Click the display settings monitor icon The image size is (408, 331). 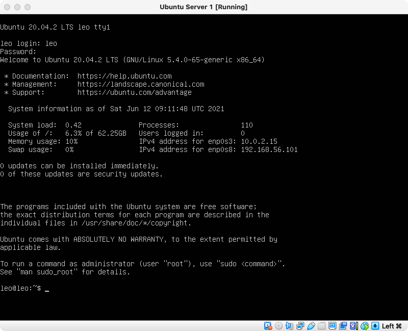coord(332,326)
